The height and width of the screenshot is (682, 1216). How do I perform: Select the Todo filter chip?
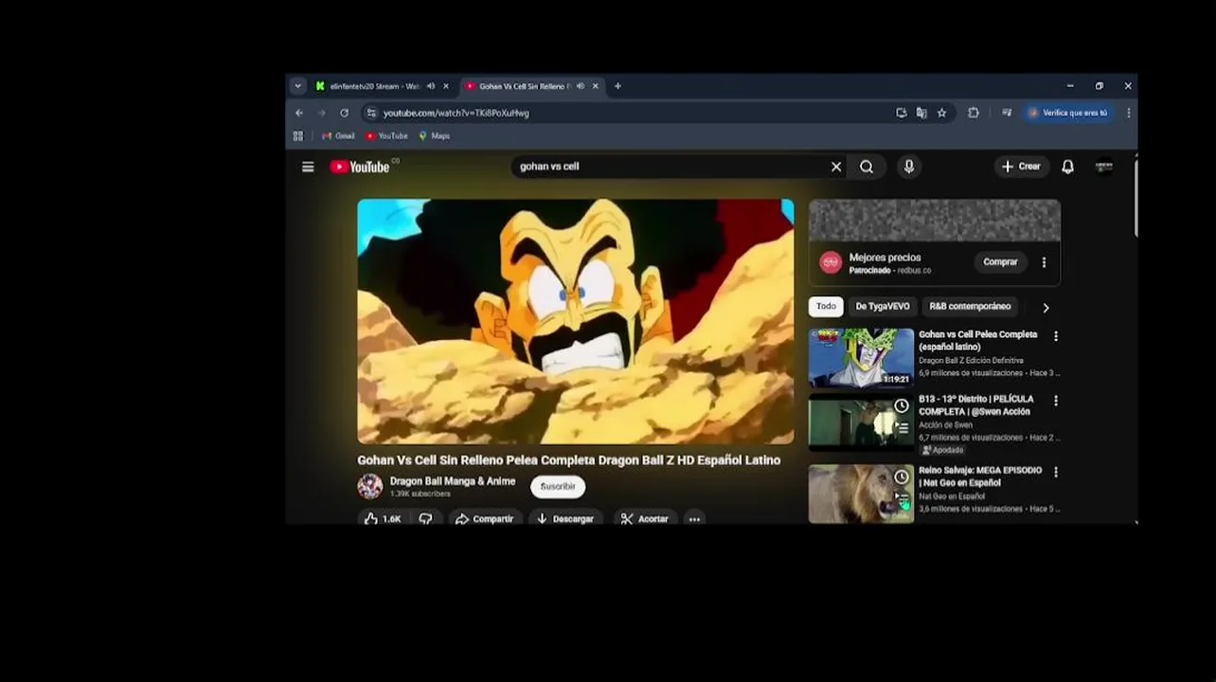click(x=826, y=307)
